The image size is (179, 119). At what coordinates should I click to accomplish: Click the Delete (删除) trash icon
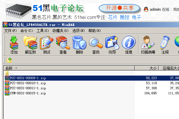(x=79, y=43)
